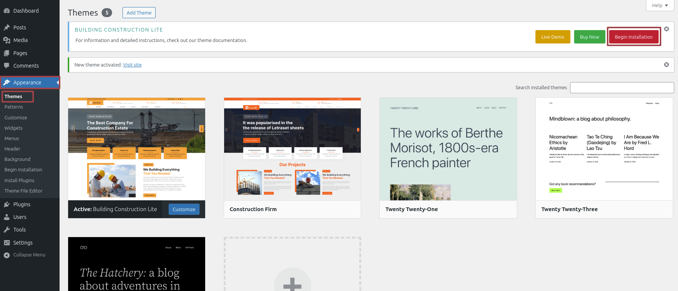Click the Pages icon in sidebar
The height and width of the screenshot is (291, 678).
(7, 53)
